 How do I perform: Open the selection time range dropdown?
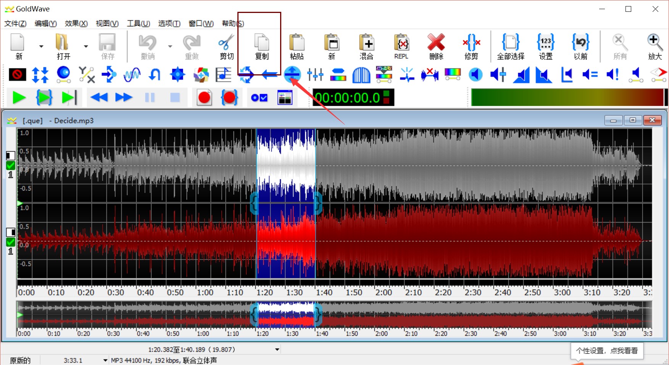coord(277,349)
